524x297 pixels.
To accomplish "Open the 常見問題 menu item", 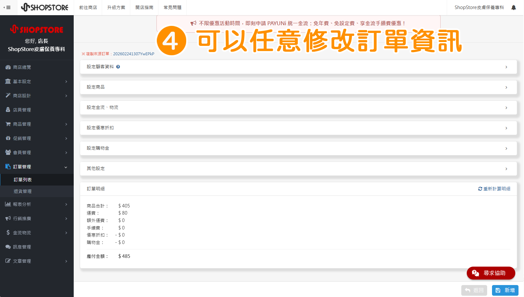I will pos(172,7).
